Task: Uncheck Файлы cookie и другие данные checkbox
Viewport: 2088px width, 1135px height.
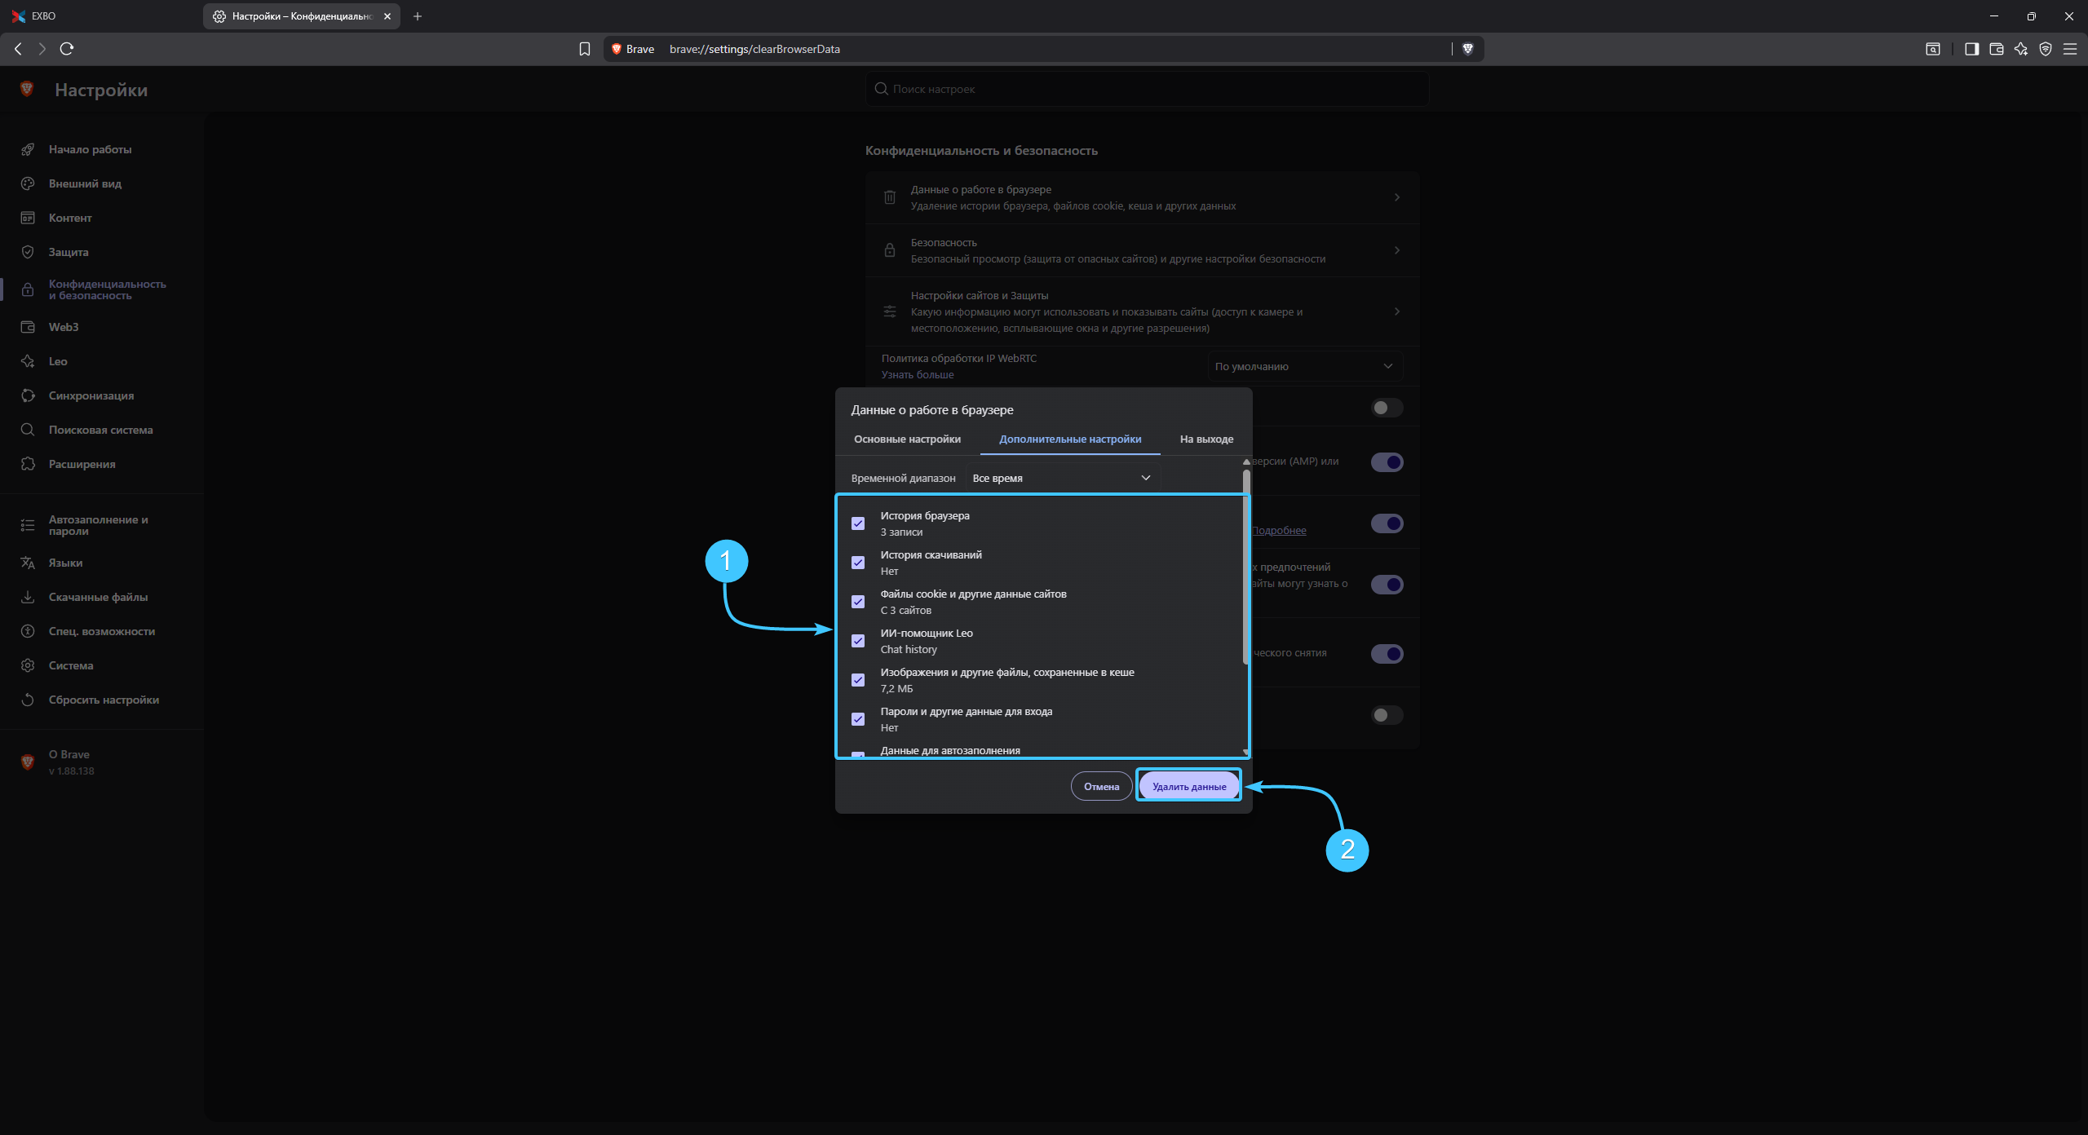Action: [858, 602]
